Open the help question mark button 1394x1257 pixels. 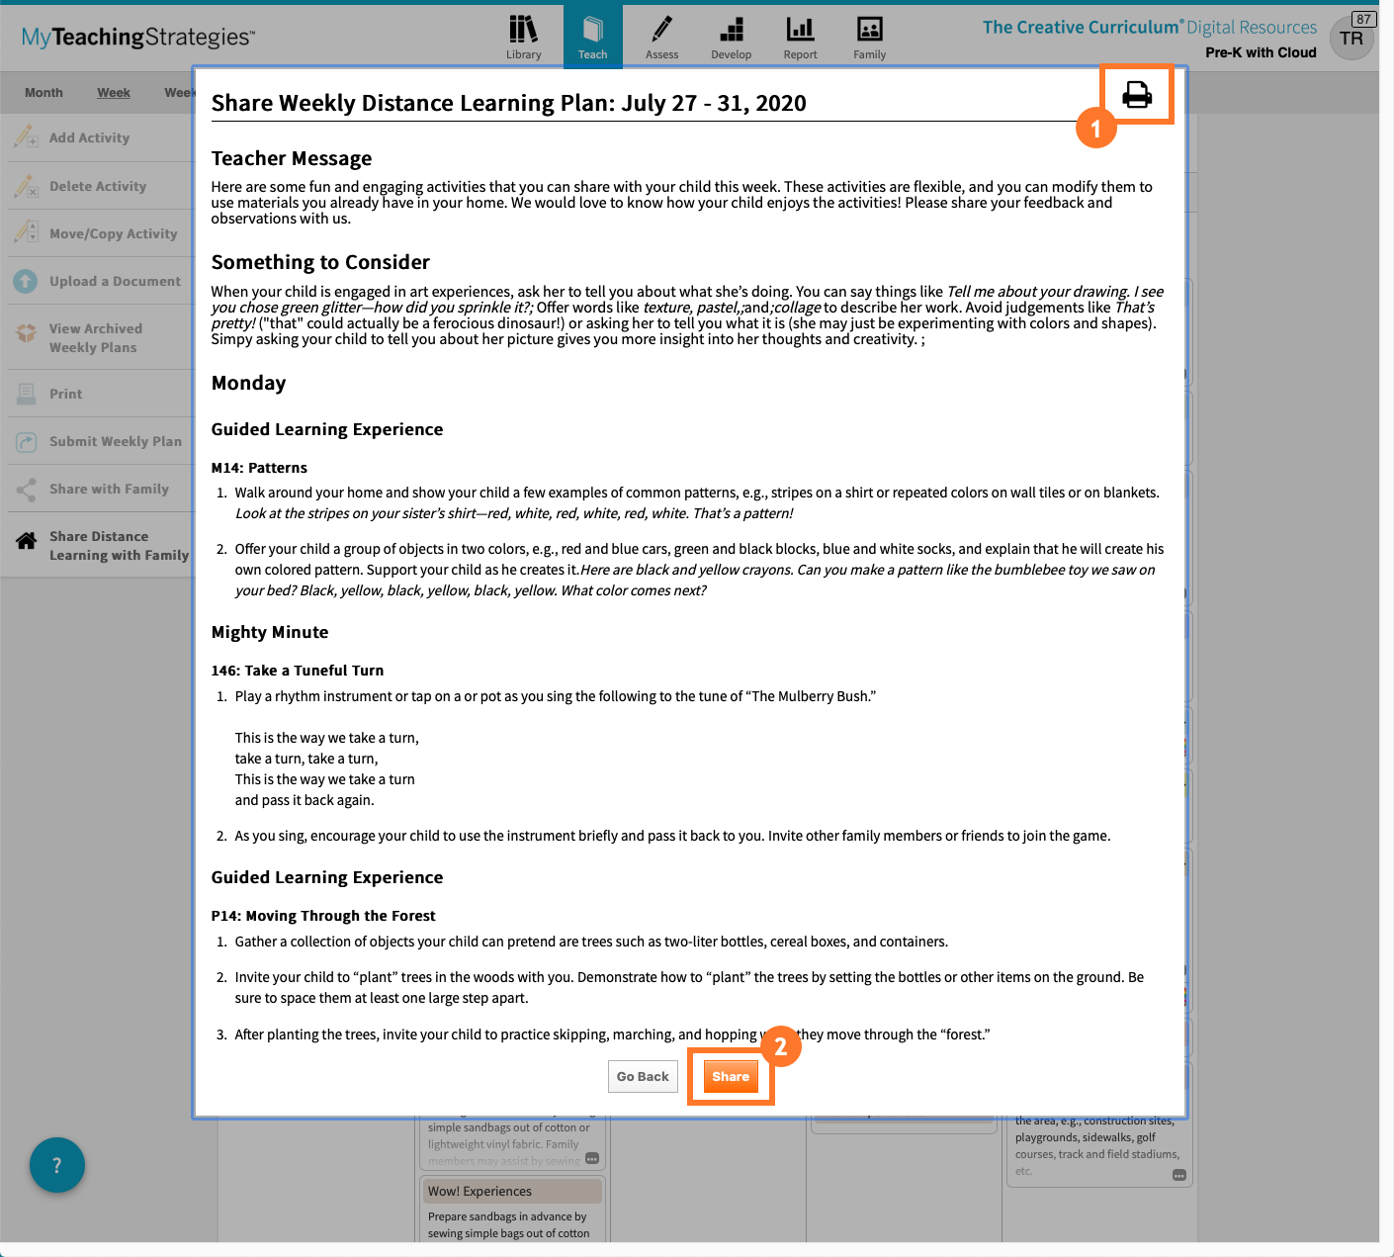57,1165
